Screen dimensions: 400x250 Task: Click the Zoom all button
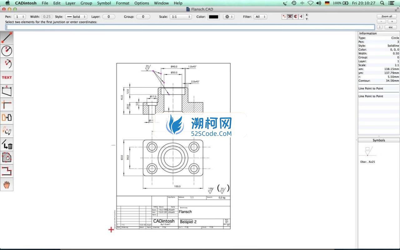[387, 16]
